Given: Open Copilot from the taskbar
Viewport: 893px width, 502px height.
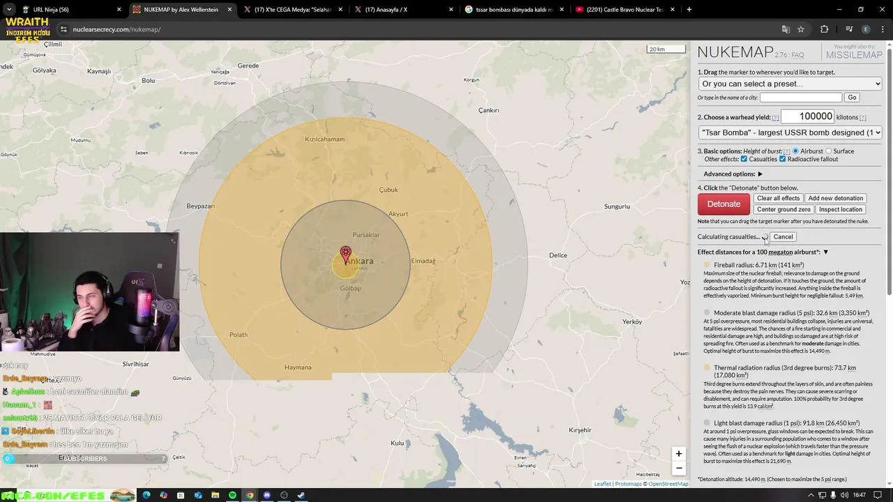Looking at the screenshot, I should (x=163, y=495).
